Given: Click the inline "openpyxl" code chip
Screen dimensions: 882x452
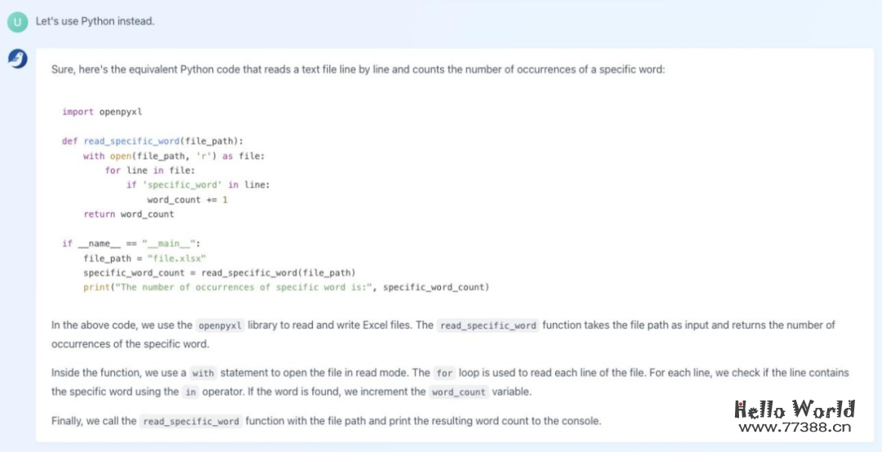Looking at the screenshot, I should [x=220, y=325].
